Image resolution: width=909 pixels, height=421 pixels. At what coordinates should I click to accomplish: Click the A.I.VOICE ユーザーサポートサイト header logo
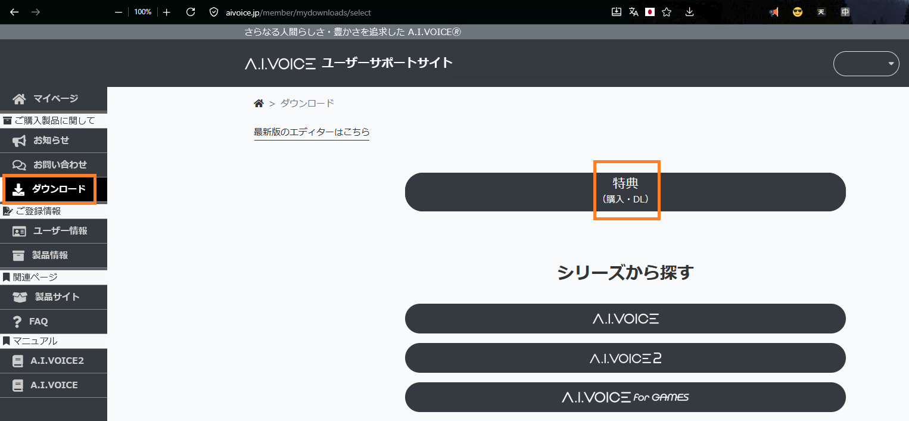pyautogui.click(x=348, y=63)
